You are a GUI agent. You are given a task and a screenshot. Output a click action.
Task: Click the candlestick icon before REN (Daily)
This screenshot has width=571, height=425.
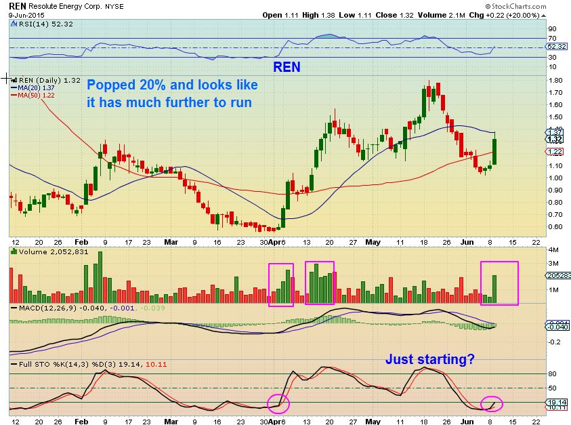[x=14, y=80]
